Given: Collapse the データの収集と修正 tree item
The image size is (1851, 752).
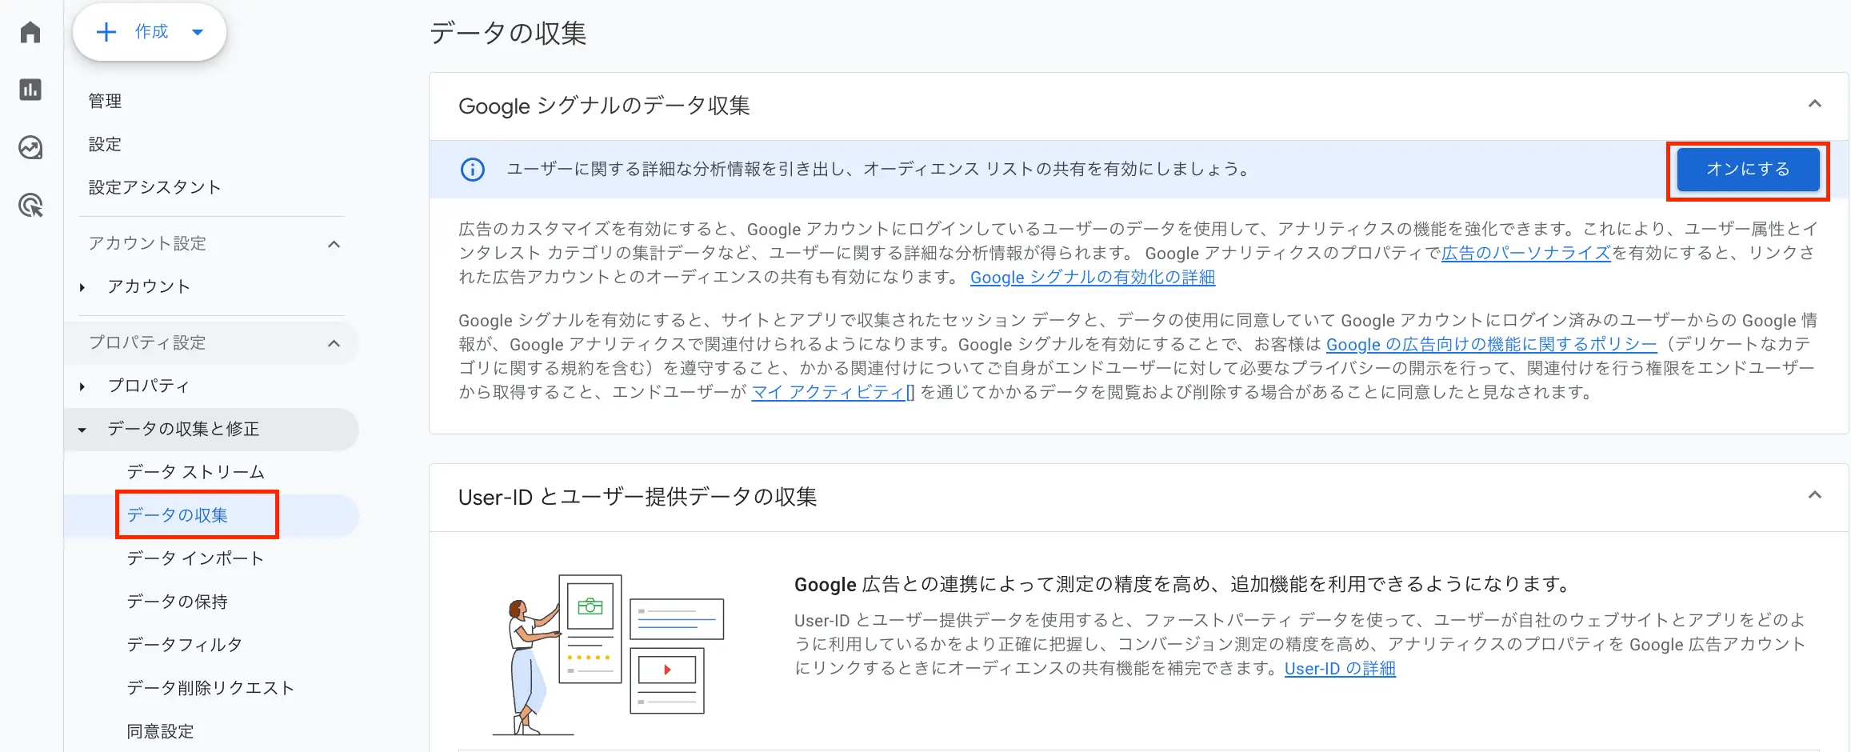Looking at the screenshot, I should 82,430.
